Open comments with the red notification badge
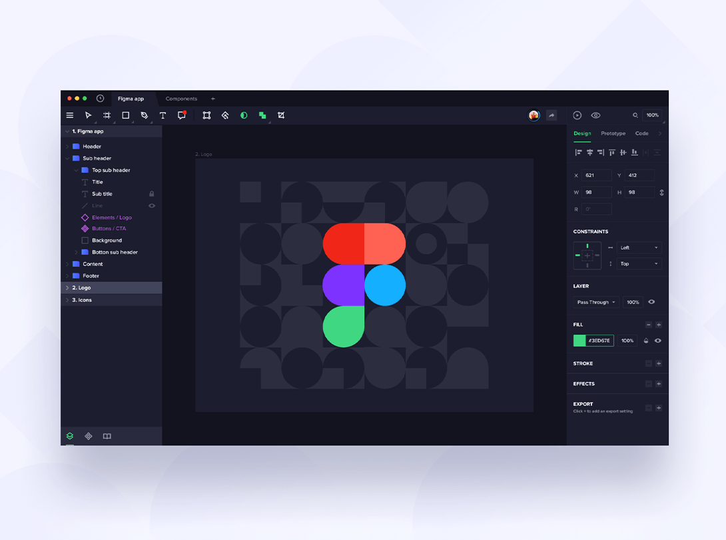Viewport: 726px width, 540px height. point(181,115)
